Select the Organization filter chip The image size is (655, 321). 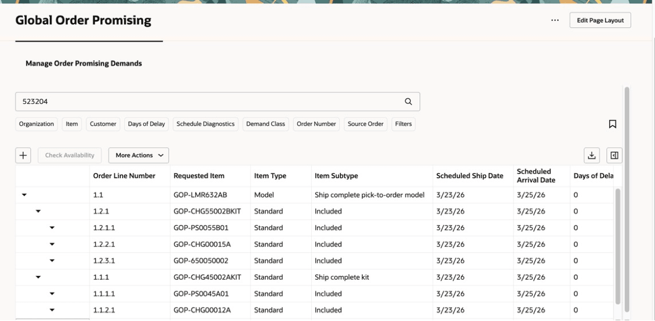[x=36, y=124]
